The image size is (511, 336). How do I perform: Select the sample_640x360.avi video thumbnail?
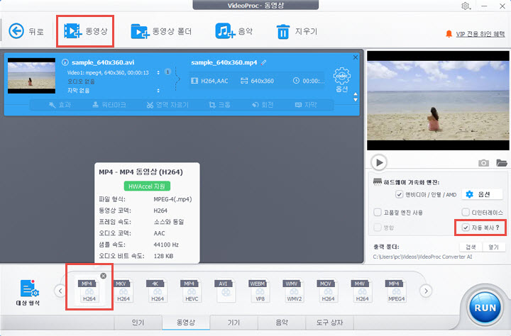coord(32,76)
